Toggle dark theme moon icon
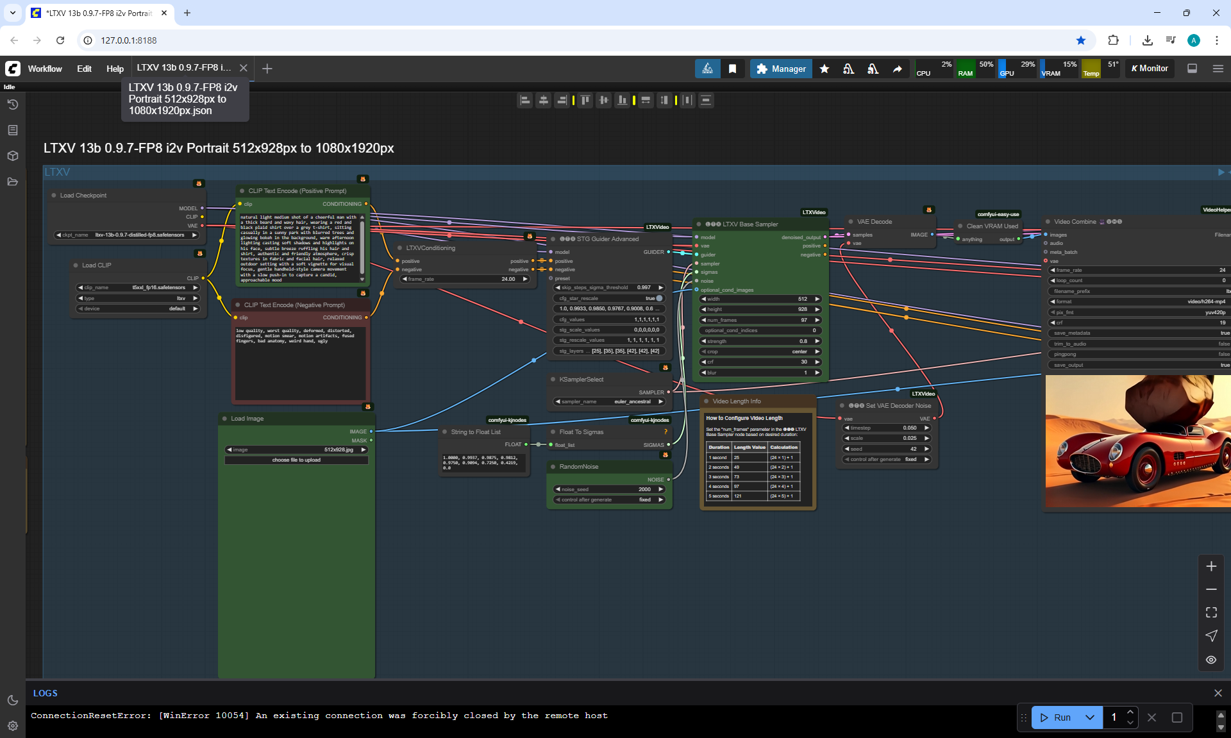Viewport: 1231px width, 738px height. (x=12, y=700)
